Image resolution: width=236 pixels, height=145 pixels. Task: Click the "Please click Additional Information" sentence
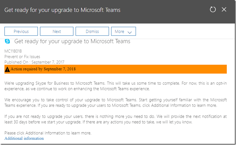click(48, 133)
